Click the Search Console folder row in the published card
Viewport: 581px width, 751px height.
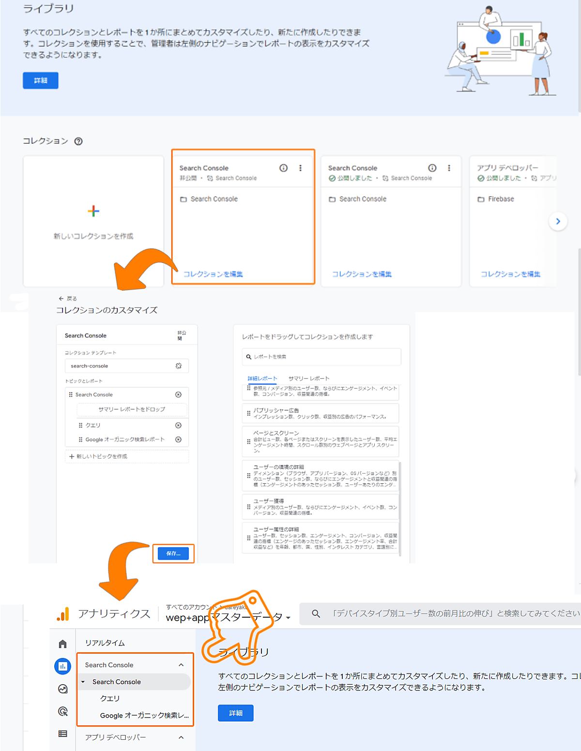point(357,199)
